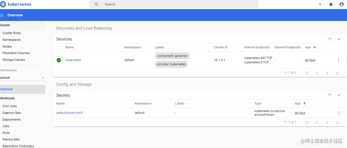
Task: Click the plus create resource icon
Action: click(x=320, y=4)
